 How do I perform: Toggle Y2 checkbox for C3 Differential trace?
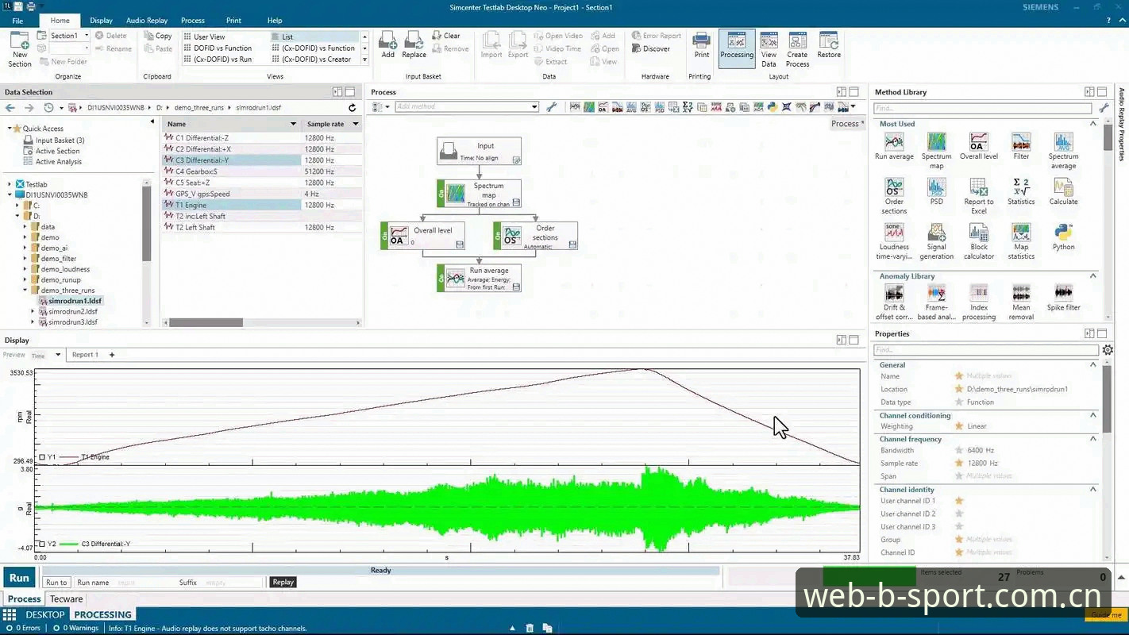coord(42,545)
